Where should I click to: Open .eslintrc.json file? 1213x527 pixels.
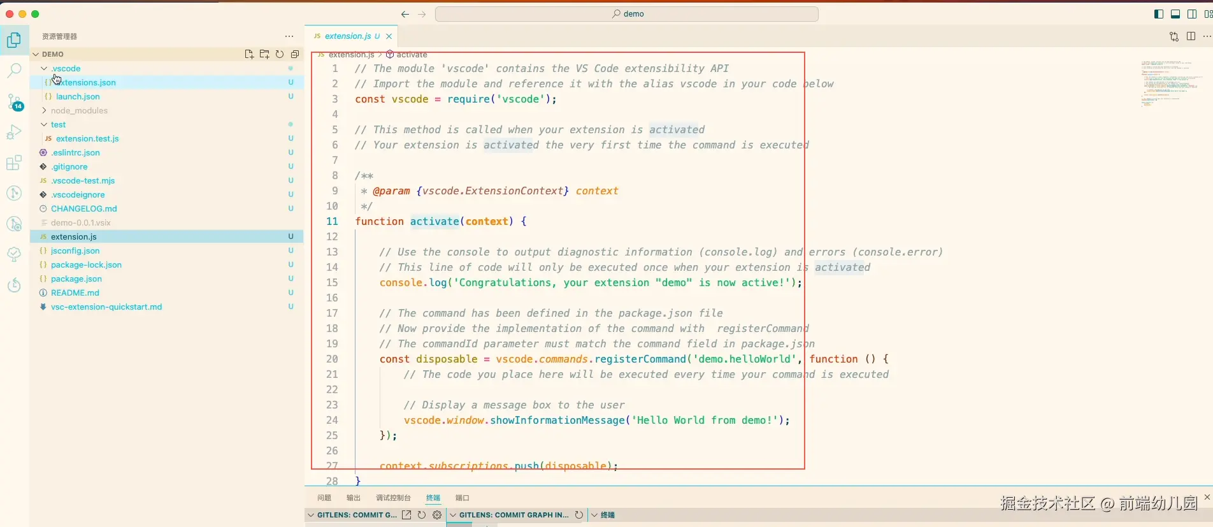[x=167, y=152]
